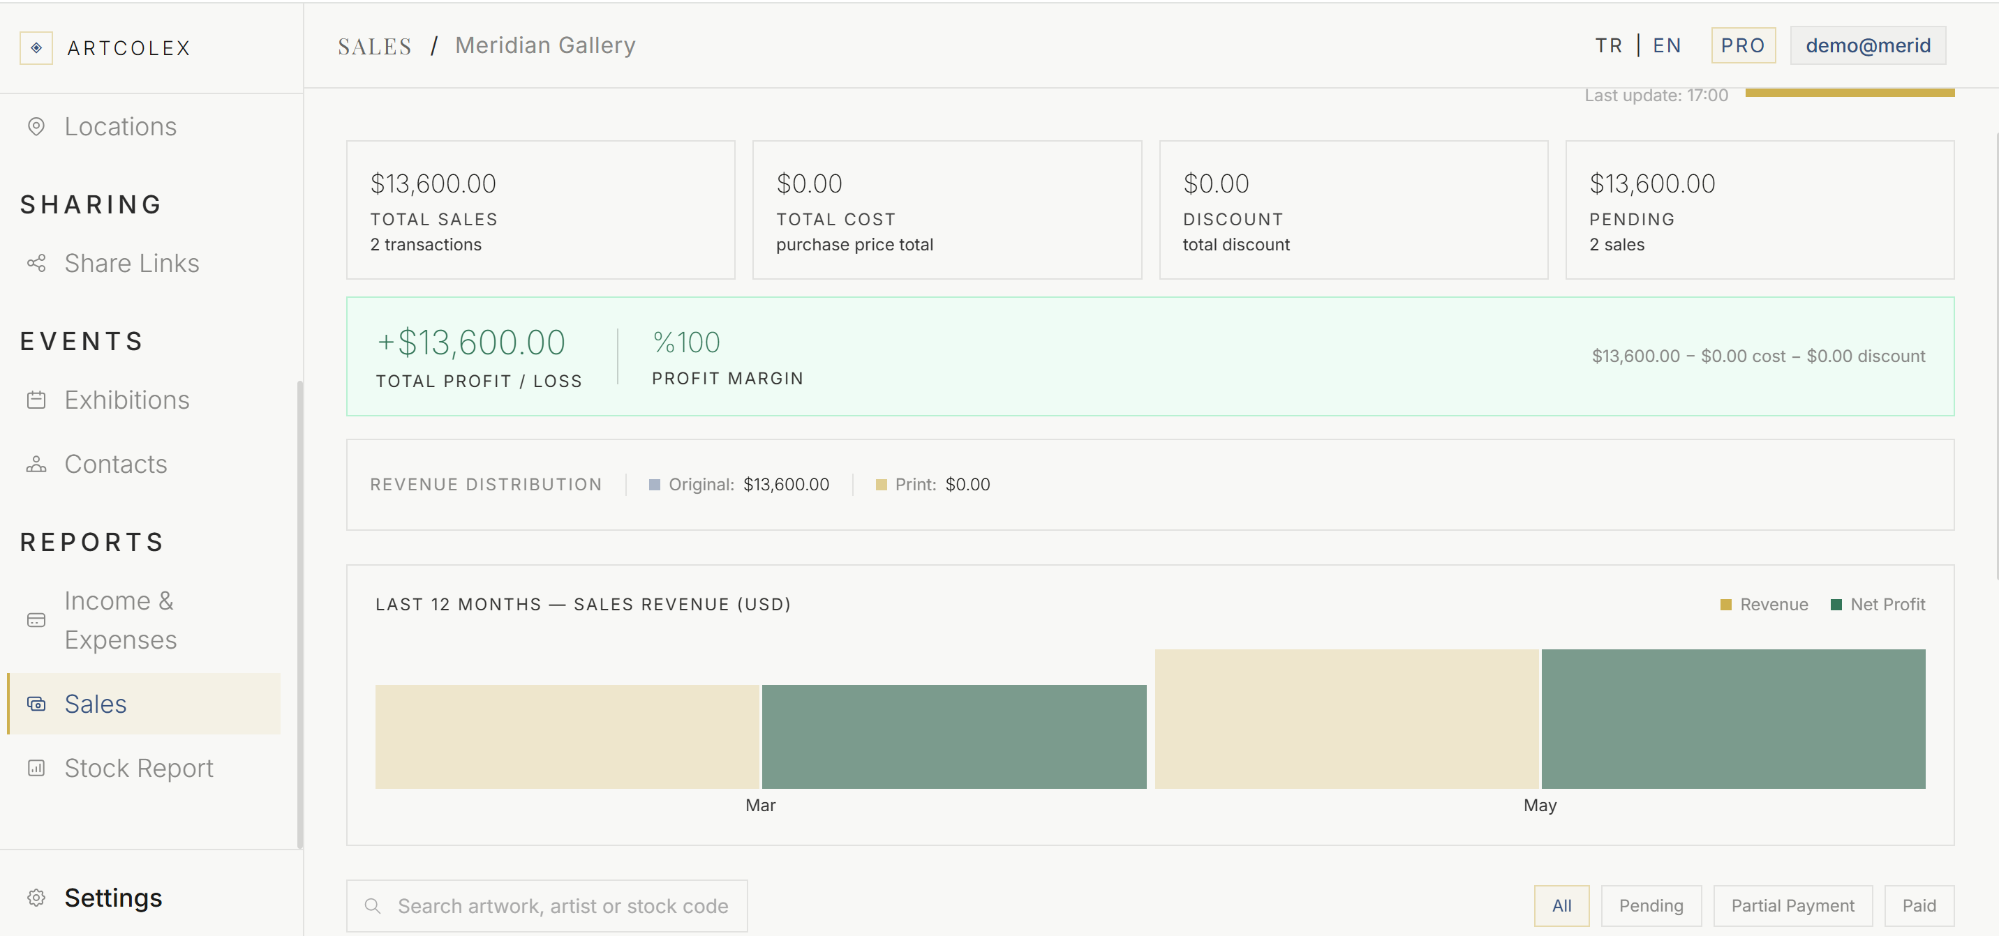This screenshot has width=1999, height=936.
Task: Open Income & Expenses report
Action: (144, 620)
